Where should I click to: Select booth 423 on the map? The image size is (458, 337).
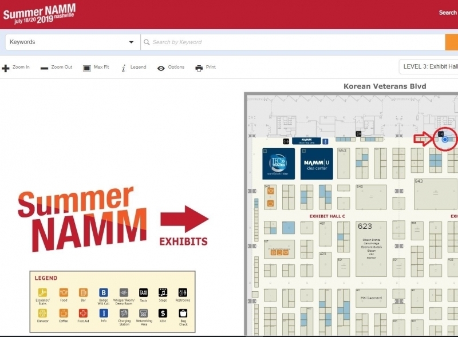tap(325, 264)
